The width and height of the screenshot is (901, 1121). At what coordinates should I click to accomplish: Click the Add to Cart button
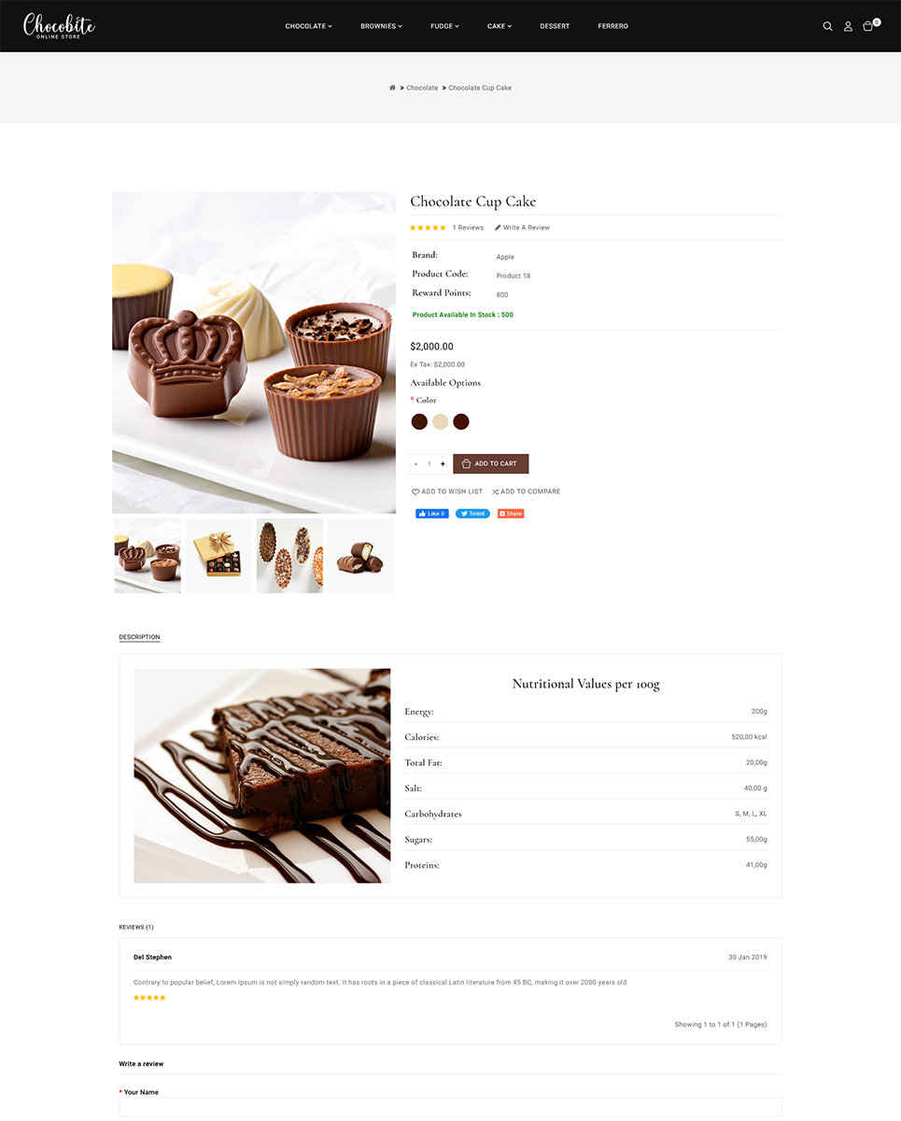pyautogui.click(x=491, y=464)
